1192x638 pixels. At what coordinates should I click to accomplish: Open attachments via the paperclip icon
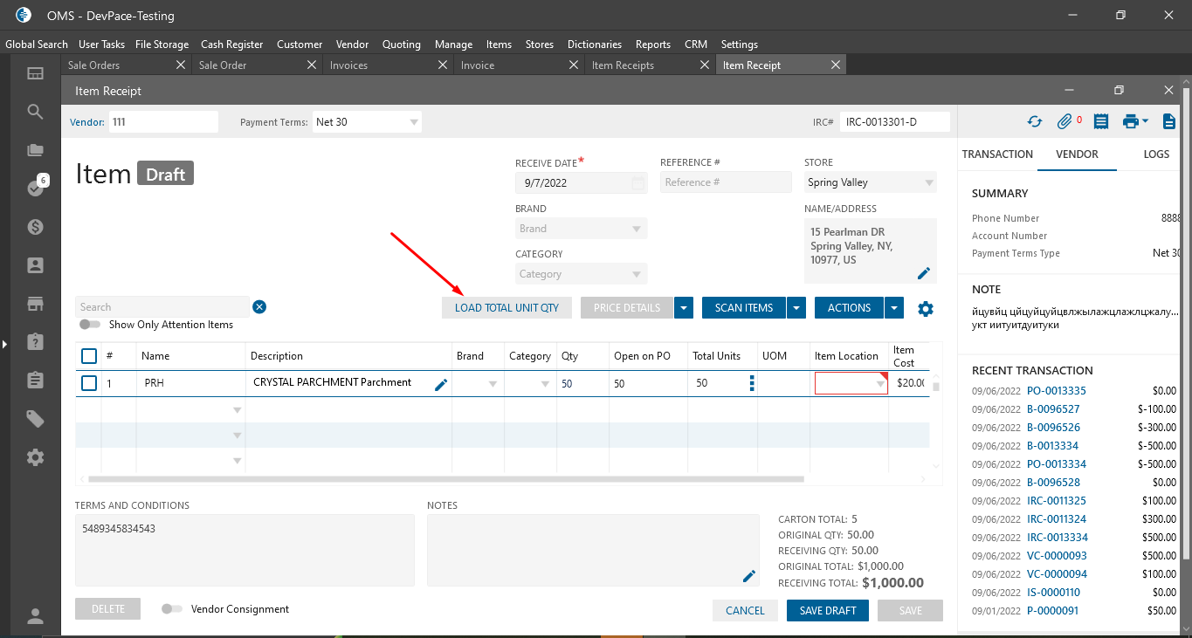(1065, 122)
